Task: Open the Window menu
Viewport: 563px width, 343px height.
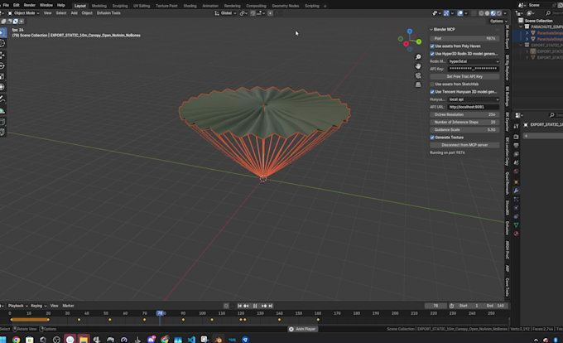Action: click(x=46, y=6)
